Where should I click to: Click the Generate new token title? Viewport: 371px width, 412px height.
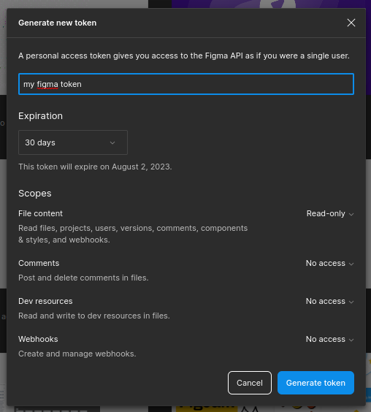57,23
